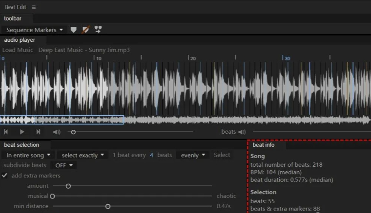Click the min distance slider handle
This screenshot has height=213, width=371.
(108, 206)
